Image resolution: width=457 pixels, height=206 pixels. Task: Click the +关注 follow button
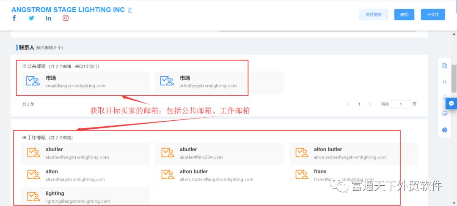(433, 14)
